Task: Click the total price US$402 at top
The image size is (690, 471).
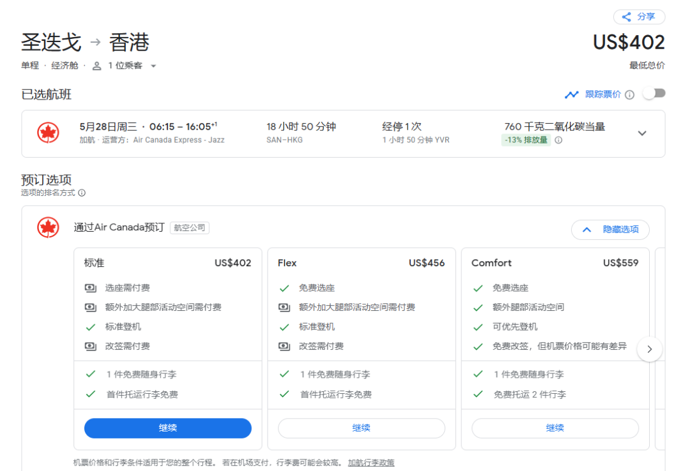Action: (629, 43)
